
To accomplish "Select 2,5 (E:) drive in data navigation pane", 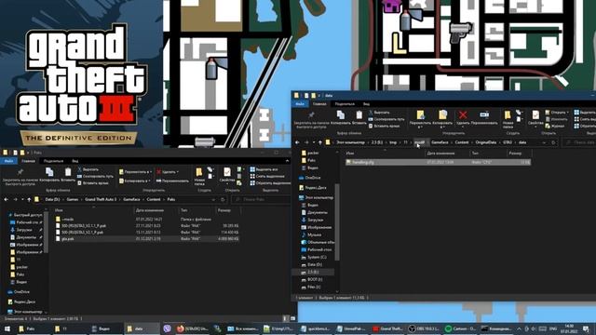I will coord(313,272).
